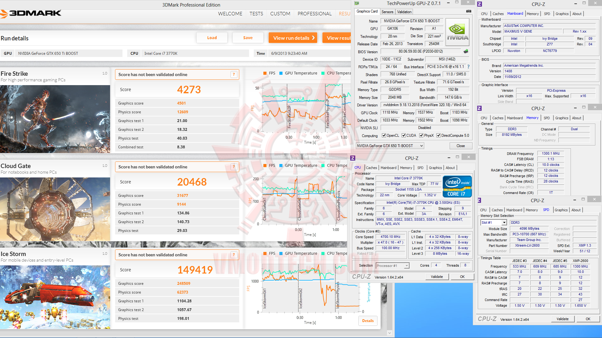Open the Slot #1 memory slot dropdown
This screenshot has height=338, width=602.
click(504, 223)
